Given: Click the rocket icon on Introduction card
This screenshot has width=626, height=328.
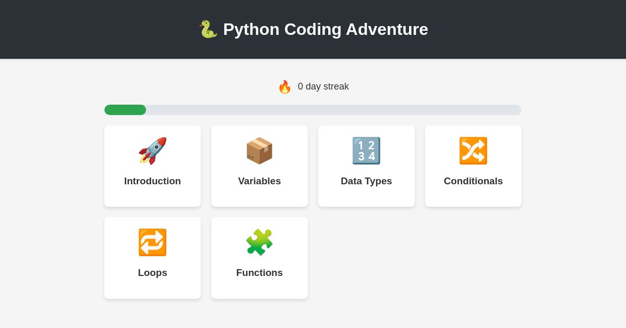Looking at the screenshot, I should [152, 150].
